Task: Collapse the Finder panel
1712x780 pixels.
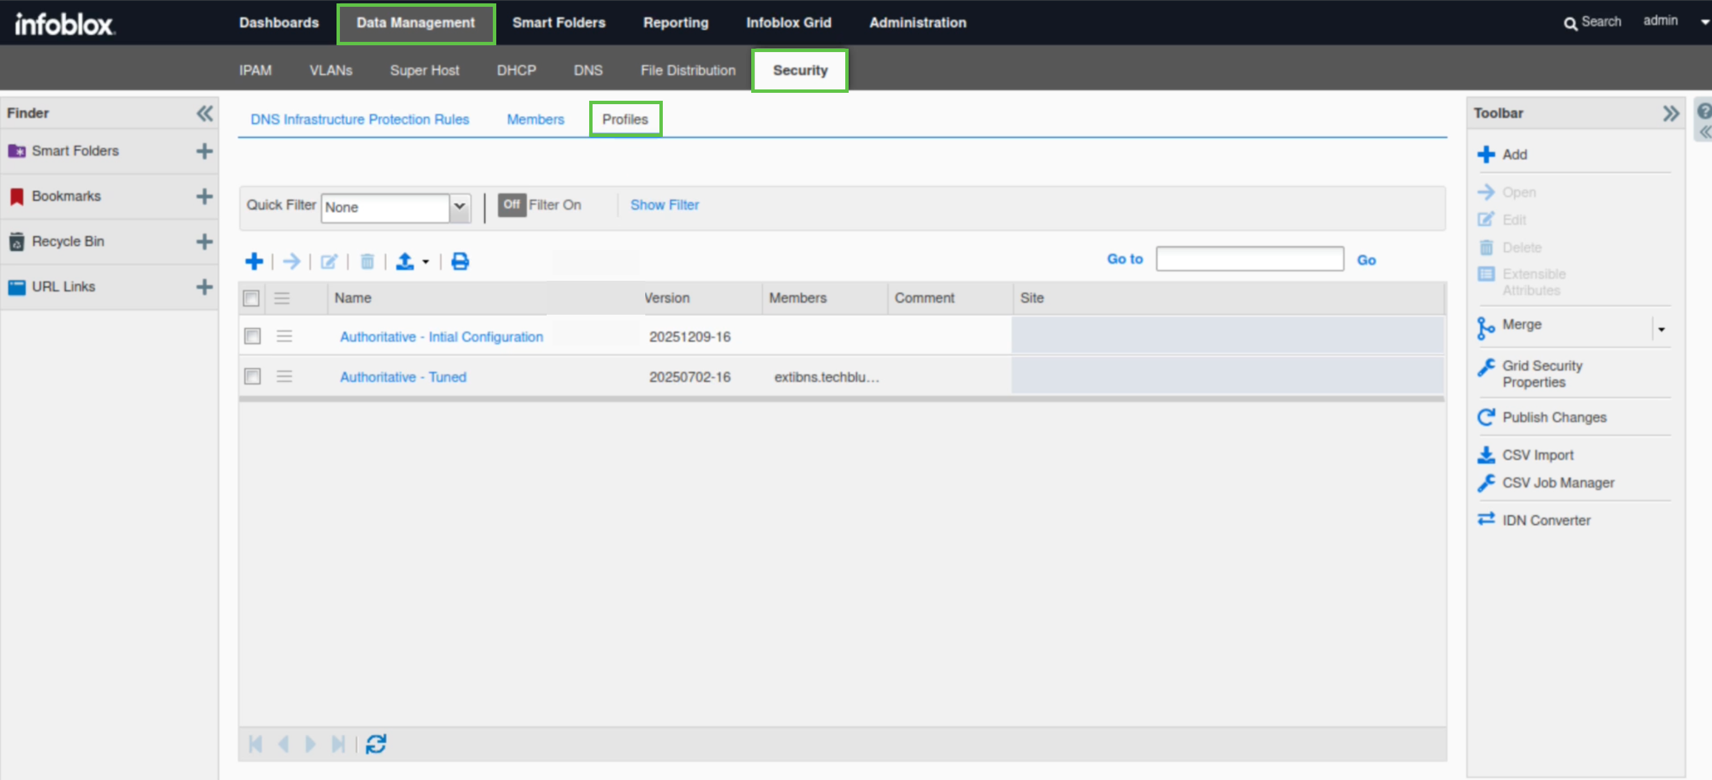Action: coord(205,114)
